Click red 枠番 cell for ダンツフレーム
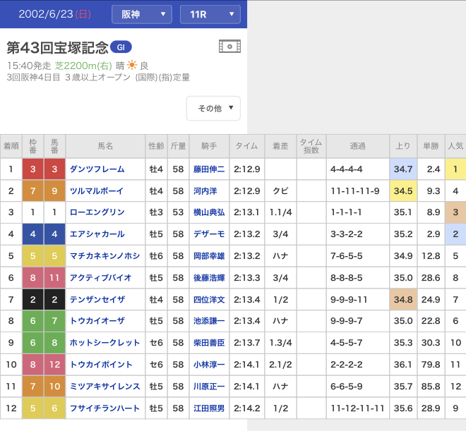 32,169
